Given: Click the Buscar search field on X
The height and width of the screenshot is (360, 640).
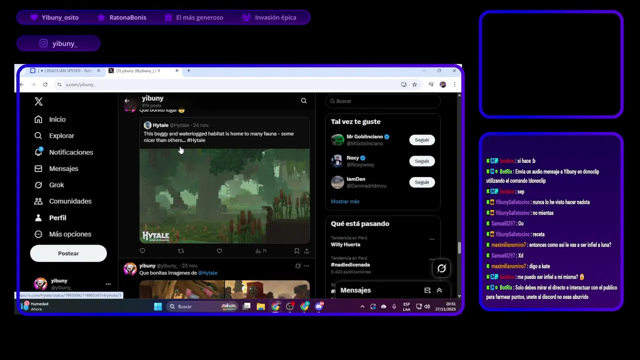Looking at the screenshot, I should click(383, 101).
